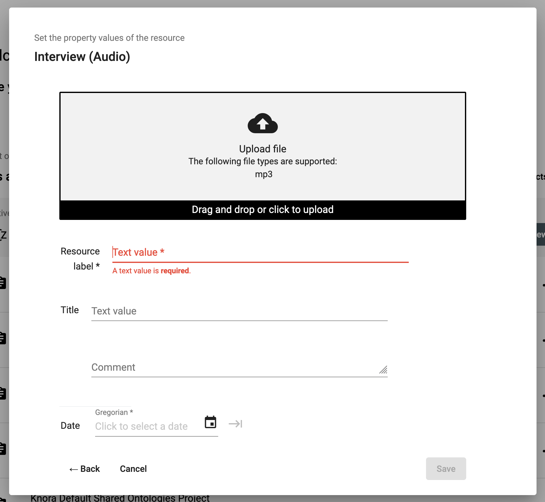
Task: Click the Gregorian calendar label
Action: pyautogui.click(x=114, y=412)
